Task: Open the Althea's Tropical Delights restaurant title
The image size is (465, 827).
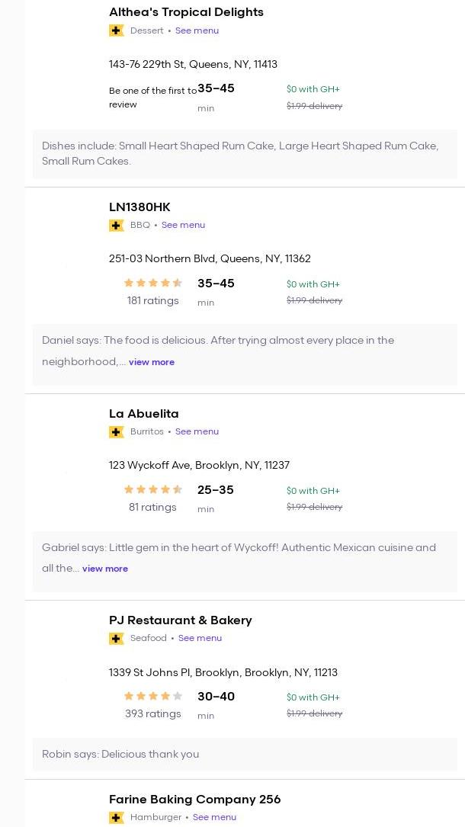Action: coord(186,12)
